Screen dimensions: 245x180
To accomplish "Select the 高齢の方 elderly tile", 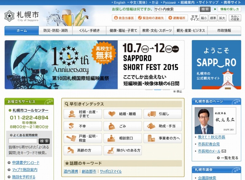I will pyautogui.click(x=83, y=150).
